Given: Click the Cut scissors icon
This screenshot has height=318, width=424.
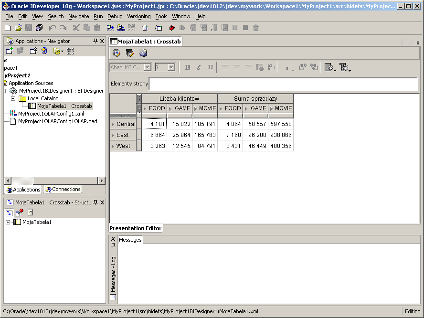Looking at the screenshot, I should click(x=76, y=28).
